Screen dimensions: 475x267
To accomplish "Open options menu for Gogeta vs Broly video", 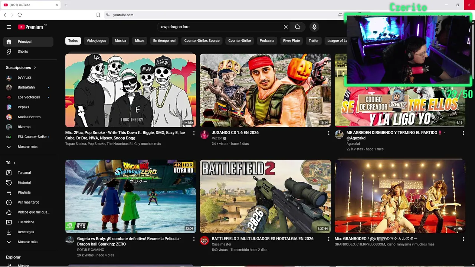I will coord(194,239).
